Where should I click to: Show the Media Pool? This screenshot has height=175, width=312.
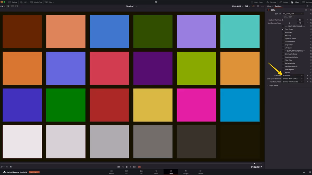tap(36, 2)
